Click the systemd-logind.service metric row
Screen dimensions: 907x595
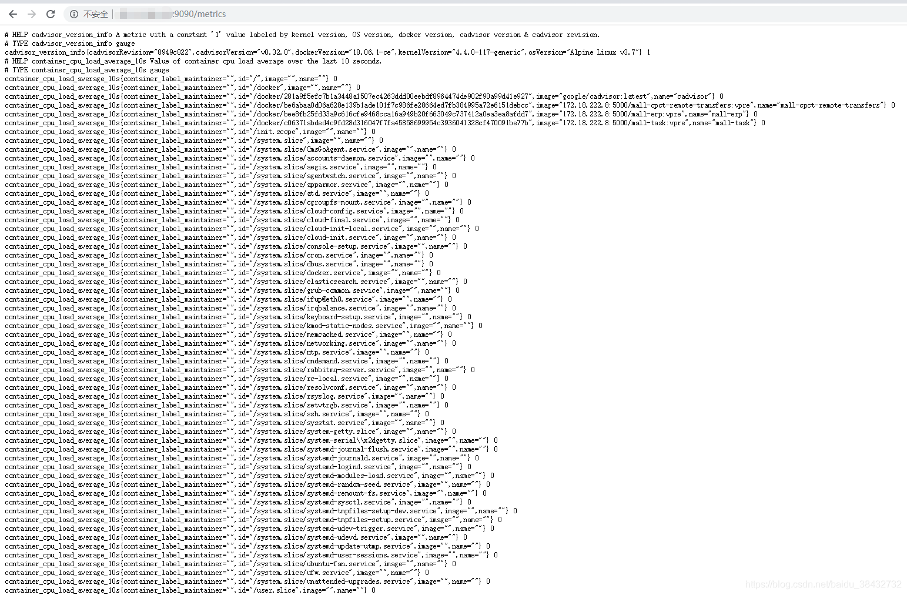tap(238, 467)
